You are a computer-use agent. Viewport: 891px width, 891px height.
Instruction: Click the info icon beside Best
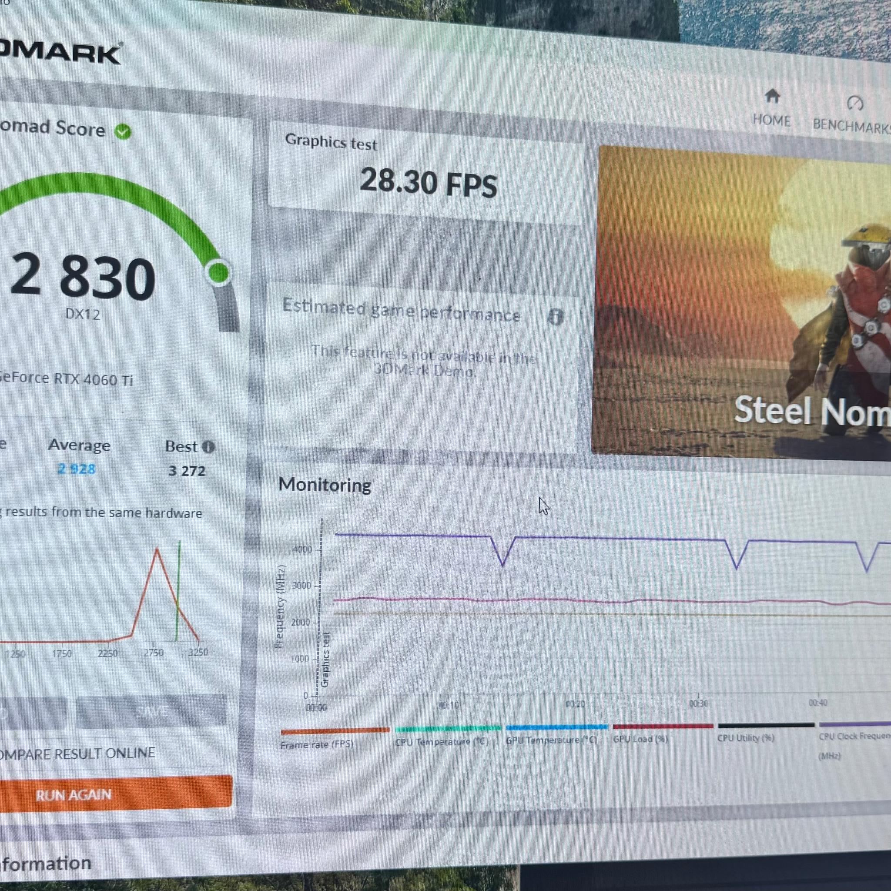pyautogui.click(x=208, y=446)
